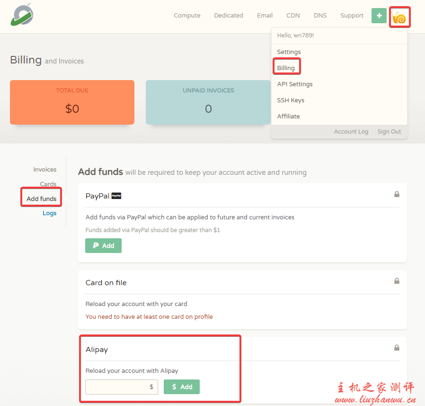Click the lock icon on PayPal panel
425x406 pixels.
pyautogui.click(x=397, y=194)
